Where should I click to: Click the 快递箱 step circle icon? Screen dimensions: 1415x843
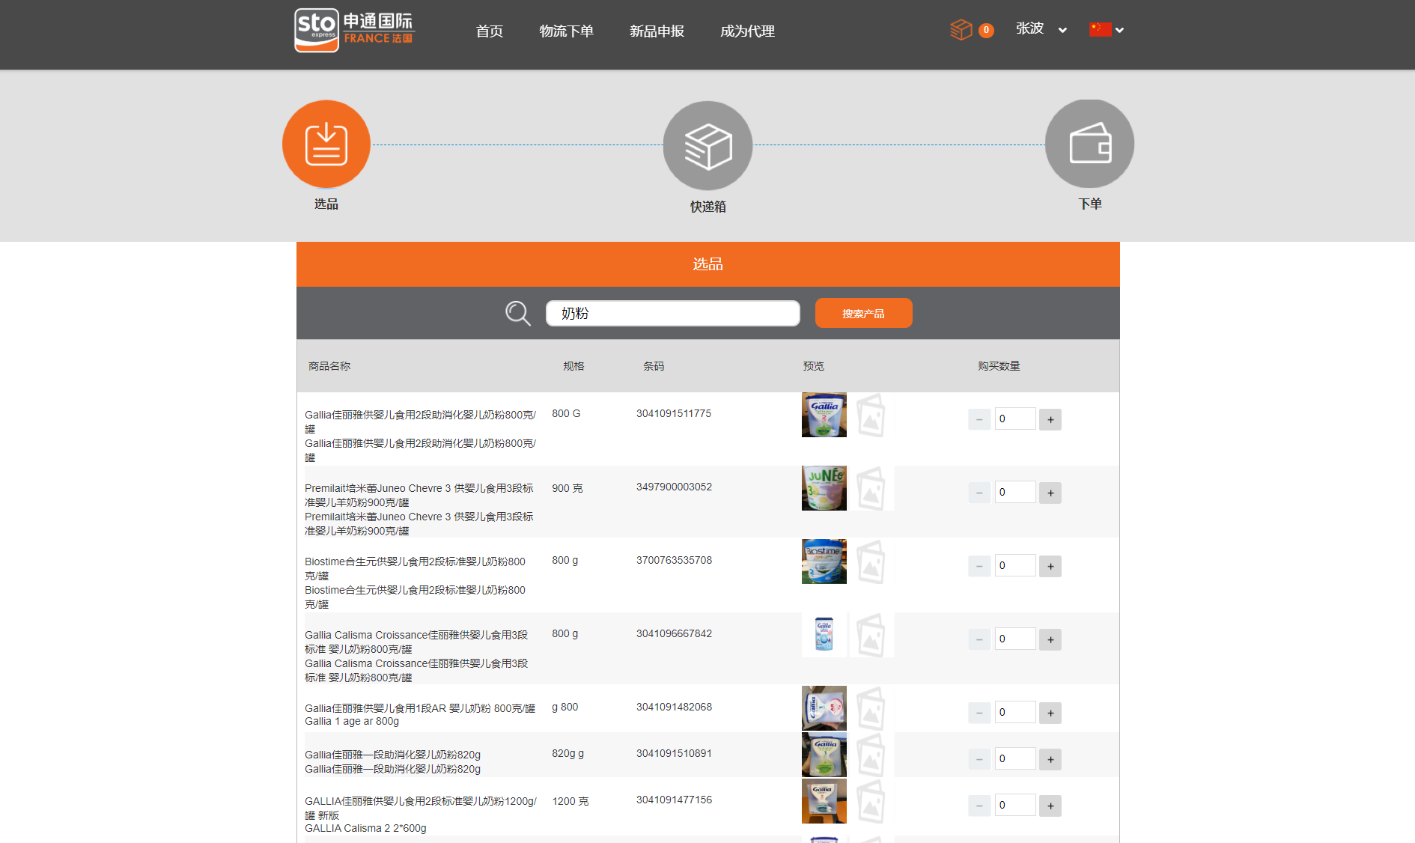[x=707, y=145]
